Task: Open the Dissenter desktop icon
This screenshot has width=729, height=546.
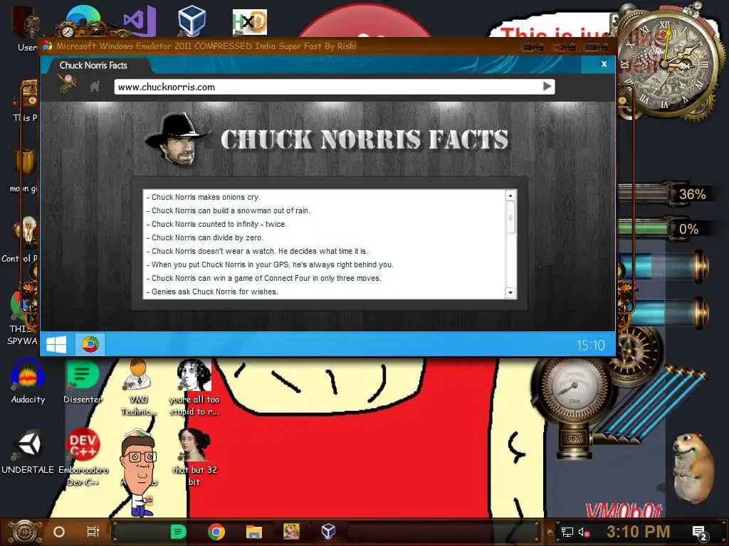Action: [83, 382]
